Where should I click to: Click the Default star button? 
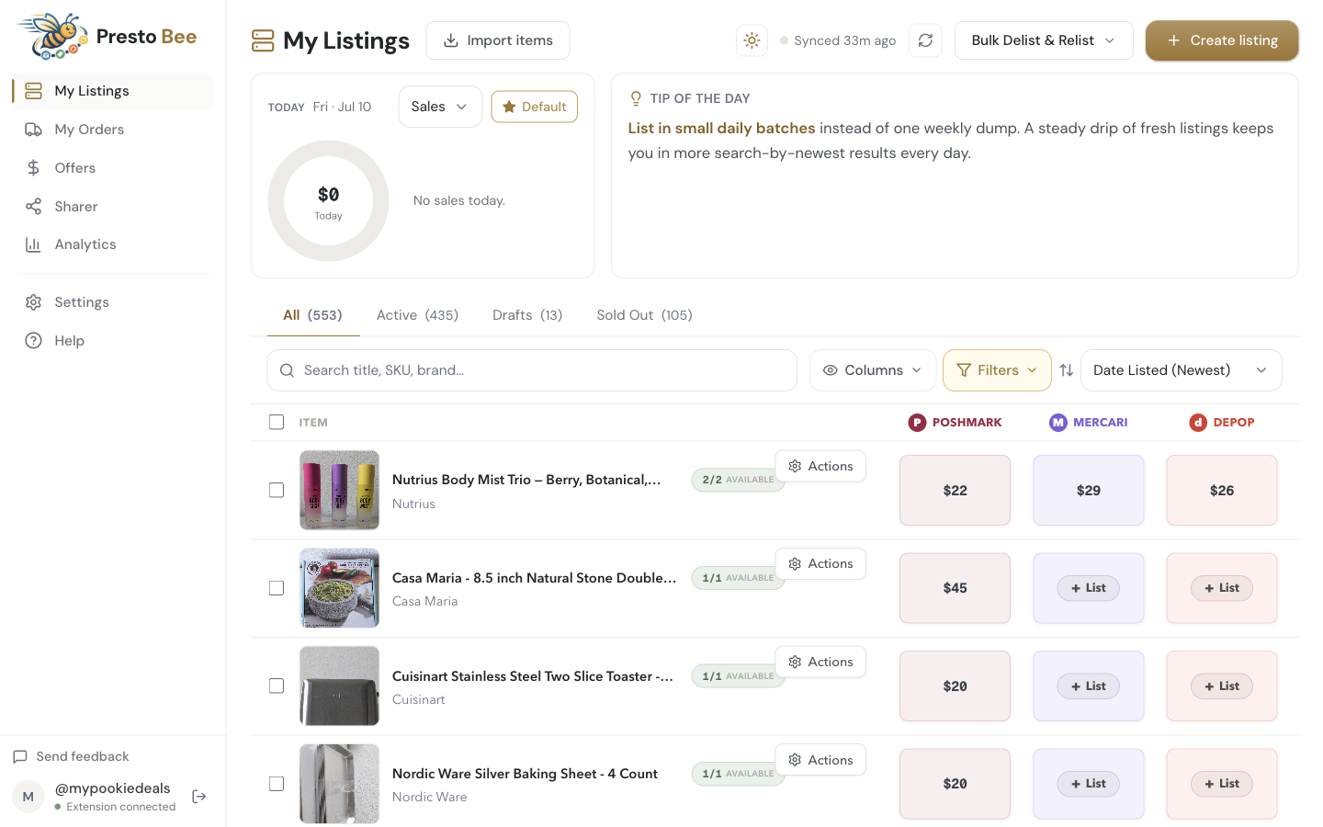pos(535,107)
